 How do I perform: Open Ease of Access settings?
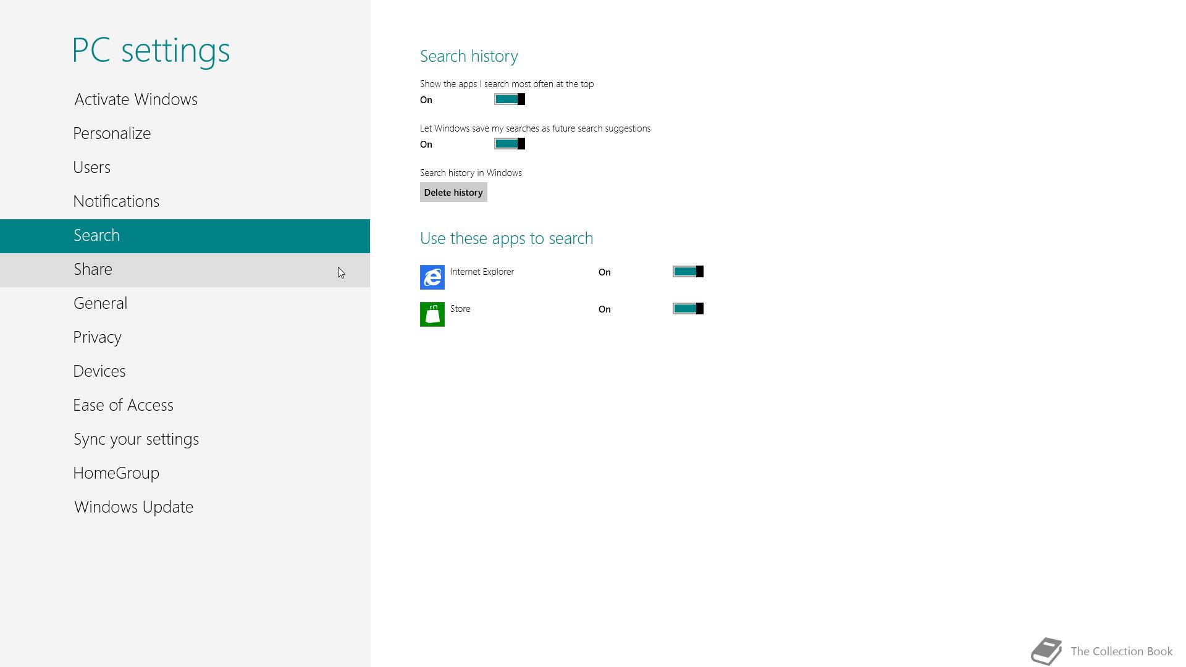pyautogui.click(x=124, y=405)
